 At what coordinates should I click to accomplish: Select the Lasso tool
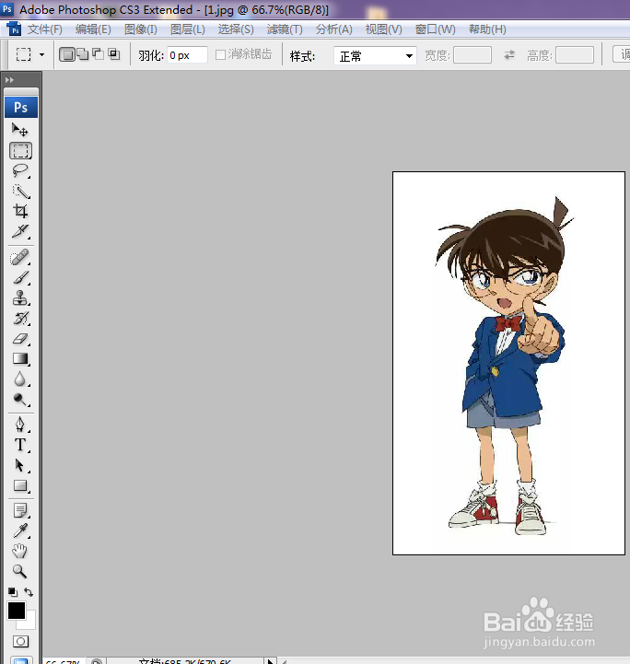pos(20,170)
